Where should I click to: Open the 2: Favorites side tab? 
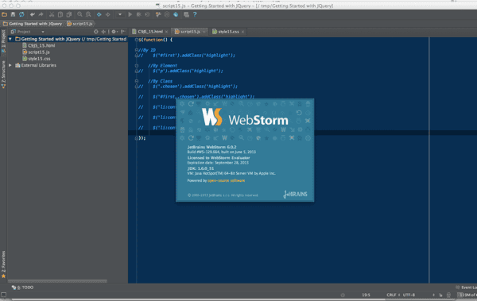coord(3,264)
